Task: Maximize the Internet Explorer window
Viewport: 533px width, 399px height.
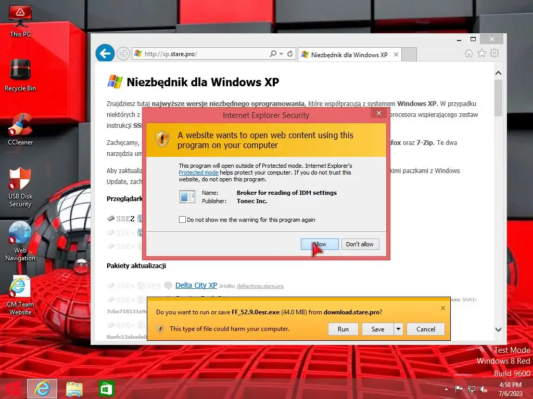Action: [473, 39]
